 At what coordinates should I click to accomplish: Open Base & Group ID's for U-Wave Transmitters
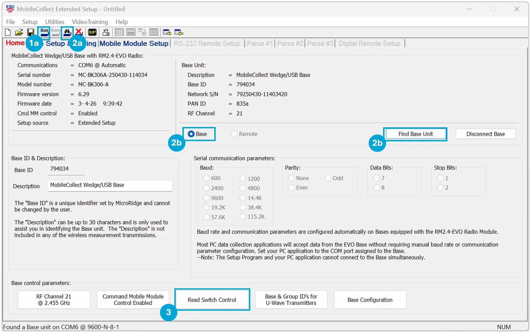pos(291,300)
